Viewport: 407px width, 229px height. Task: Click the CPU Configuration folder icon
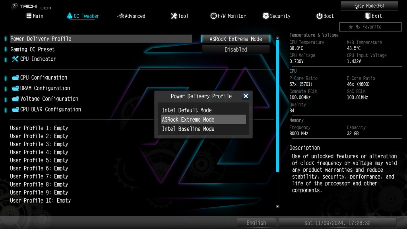16,78
